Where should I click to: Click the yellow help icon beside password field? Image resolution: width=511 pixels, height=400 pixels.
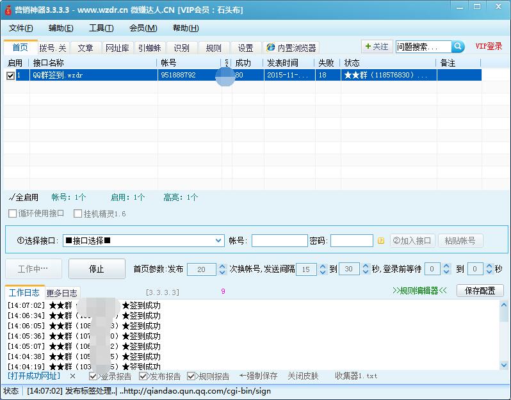coord(380,241)
